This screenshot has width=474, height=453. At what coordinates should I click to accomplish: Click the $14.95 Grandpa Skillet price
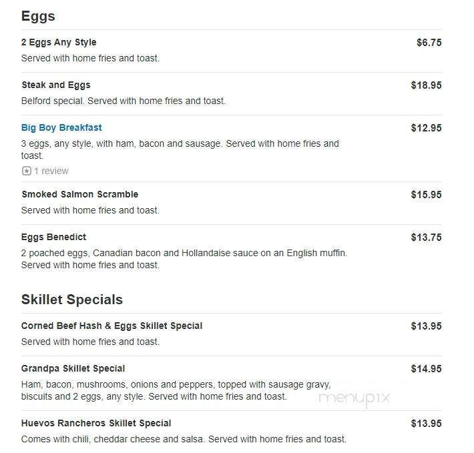pos(426,369)
